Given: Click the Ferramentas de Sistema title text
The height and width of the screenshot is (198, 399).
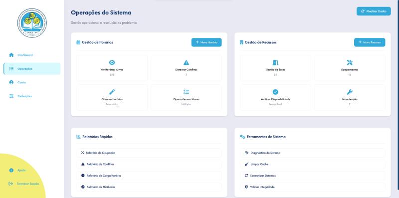Looking at the screenshot, I should point(266,137).
